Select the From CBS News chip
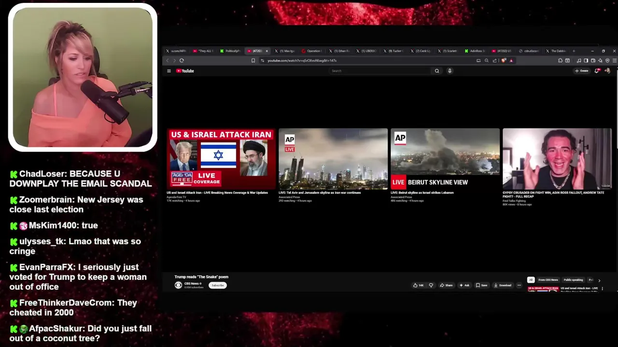Viewport: 618px width, 347px height. [548, 280]
